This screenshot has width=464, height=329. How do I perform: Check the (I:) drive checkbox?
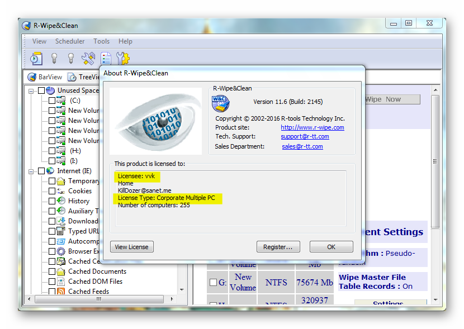tap(52, 161)
